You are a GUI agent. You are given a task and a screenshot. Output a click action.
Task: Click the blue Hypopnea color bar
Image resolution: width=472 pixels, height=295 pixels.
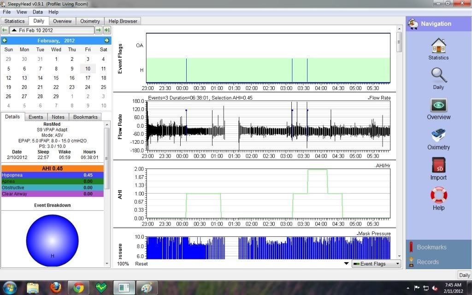click(x=53, y=175)
